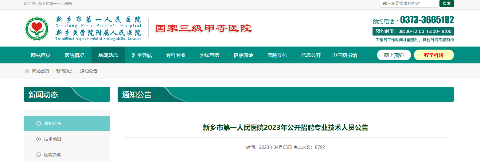Click the 通知公告 content section header

286,94
